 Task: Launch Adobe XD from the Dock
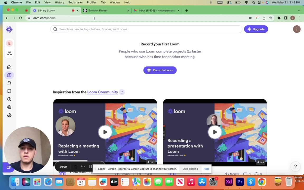pos(229,182)
